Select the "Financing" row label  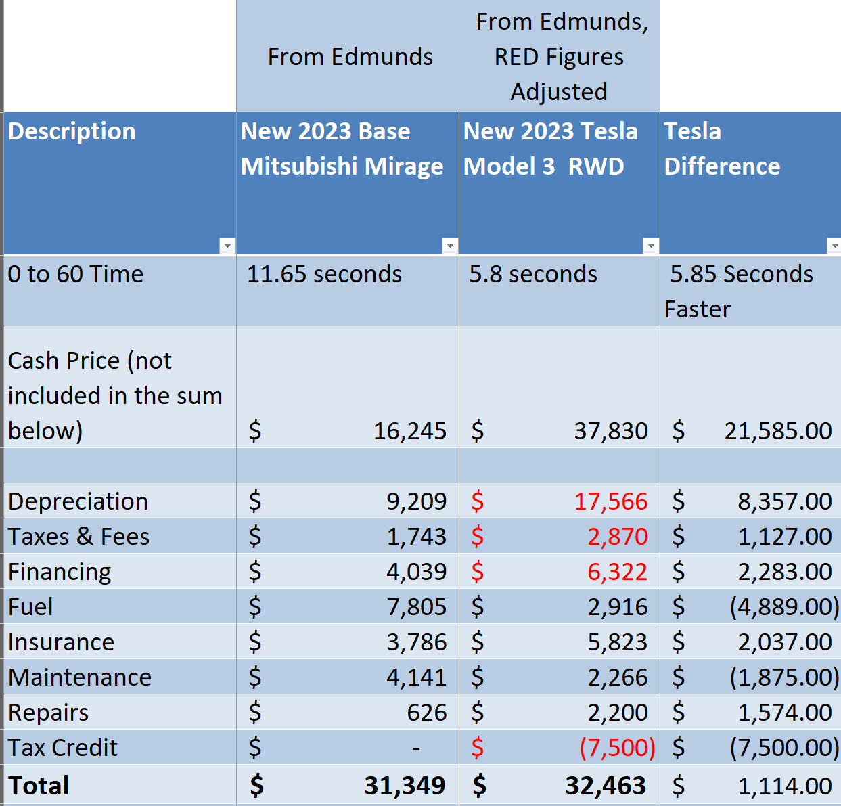[x=60, y=572]
